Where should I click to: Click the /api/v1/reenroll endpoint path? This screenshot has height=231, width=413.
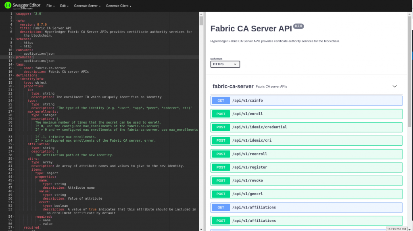pyautogui.click(x=250, y=154)
